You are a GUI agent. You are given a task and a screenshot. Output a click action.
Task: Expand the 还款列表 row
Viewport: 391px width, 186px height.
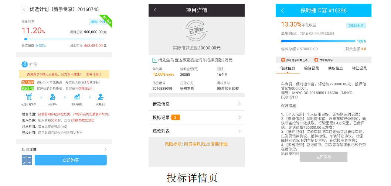[x=197, y=131]
